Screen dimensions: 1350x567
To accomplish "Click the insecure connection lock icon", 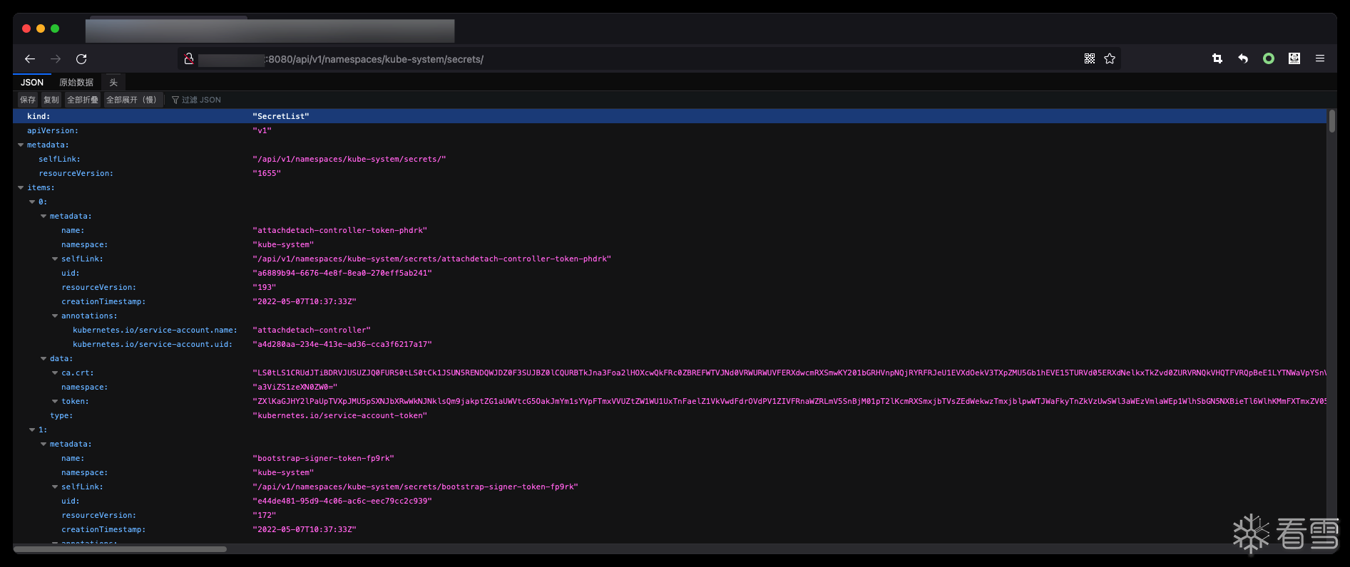I will point(189,59).
